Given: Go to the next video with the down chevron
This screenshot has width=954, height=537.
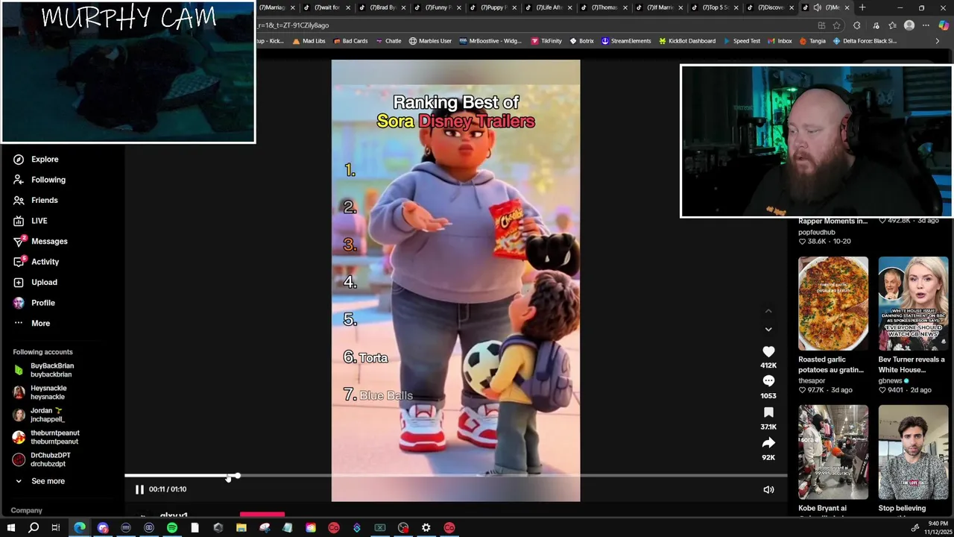Looking at the screenshot, I should pos(768,329).
